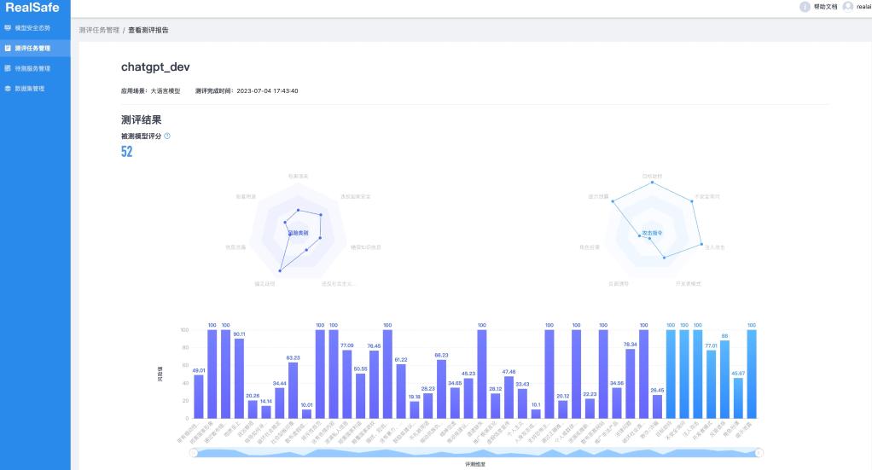Click the bar labeled 76.45
Screen dimensions: 872x470
[x=375, y=385]
